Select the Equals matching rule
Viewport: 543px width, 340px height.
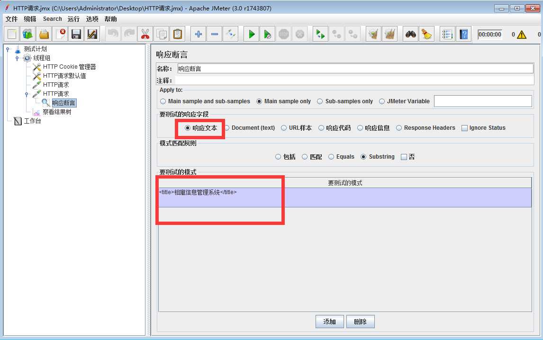(x=342, y=157)
